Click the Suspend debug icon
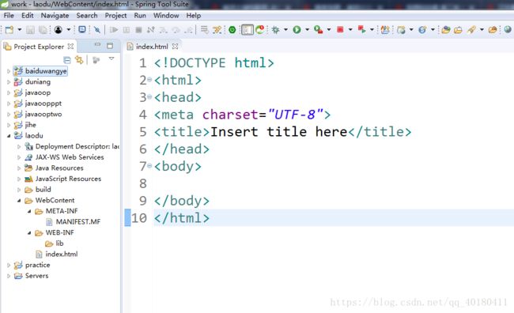This screenshot has width=514, height=313. click(x=127, y=30)
